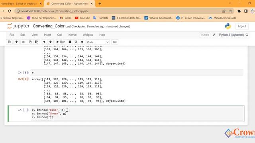Copy selected cells icon
This screenshot has width=255, height=143.
[30, 42]
